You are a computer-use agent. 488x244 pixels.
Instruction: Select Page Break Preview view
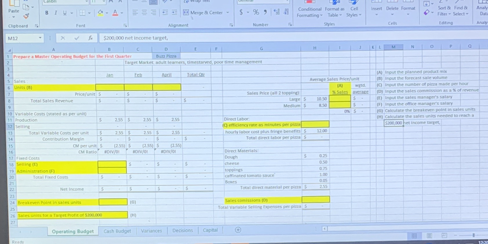point(444,235)
